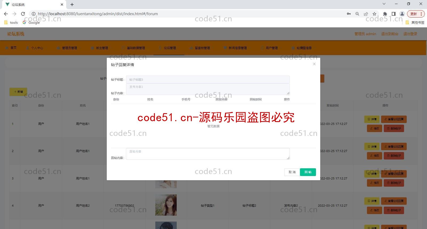
Task: Click 删除帖子 button in row 2
Action: tap(394, 156)
